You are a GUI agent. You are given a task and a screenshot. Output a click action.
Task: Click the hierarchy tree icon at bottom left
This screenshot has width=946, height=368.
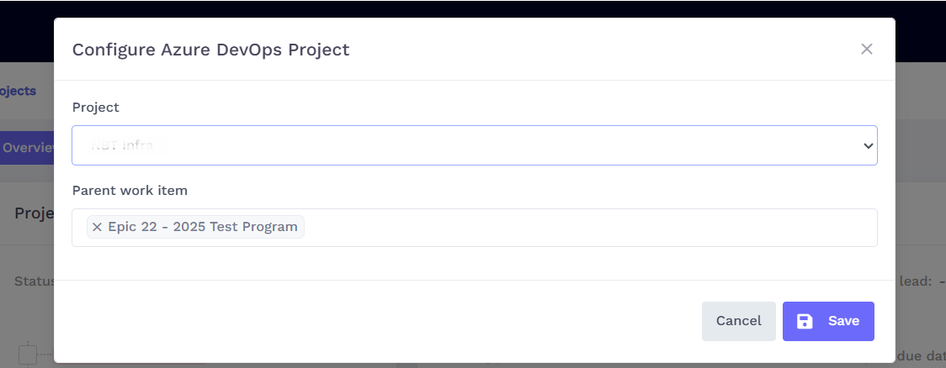coord(28,355)
